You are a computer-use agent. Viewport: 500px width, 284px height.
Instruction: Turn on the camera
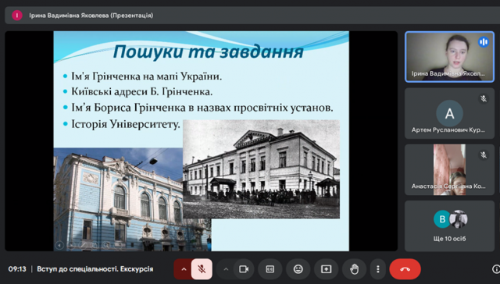click(x=244, y=269)
